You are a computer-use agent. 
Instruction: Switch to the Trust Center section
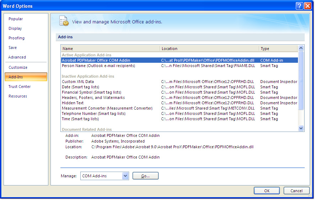(x=20, y=87)
